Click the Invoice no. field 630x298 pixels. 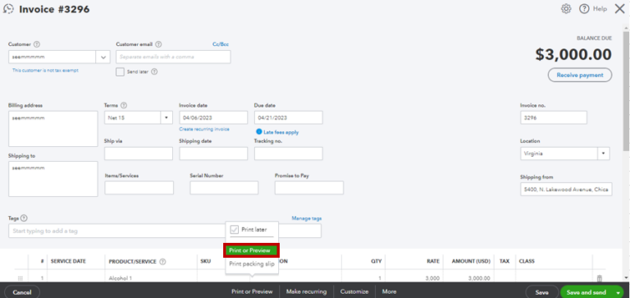click(x=553, y=118)
